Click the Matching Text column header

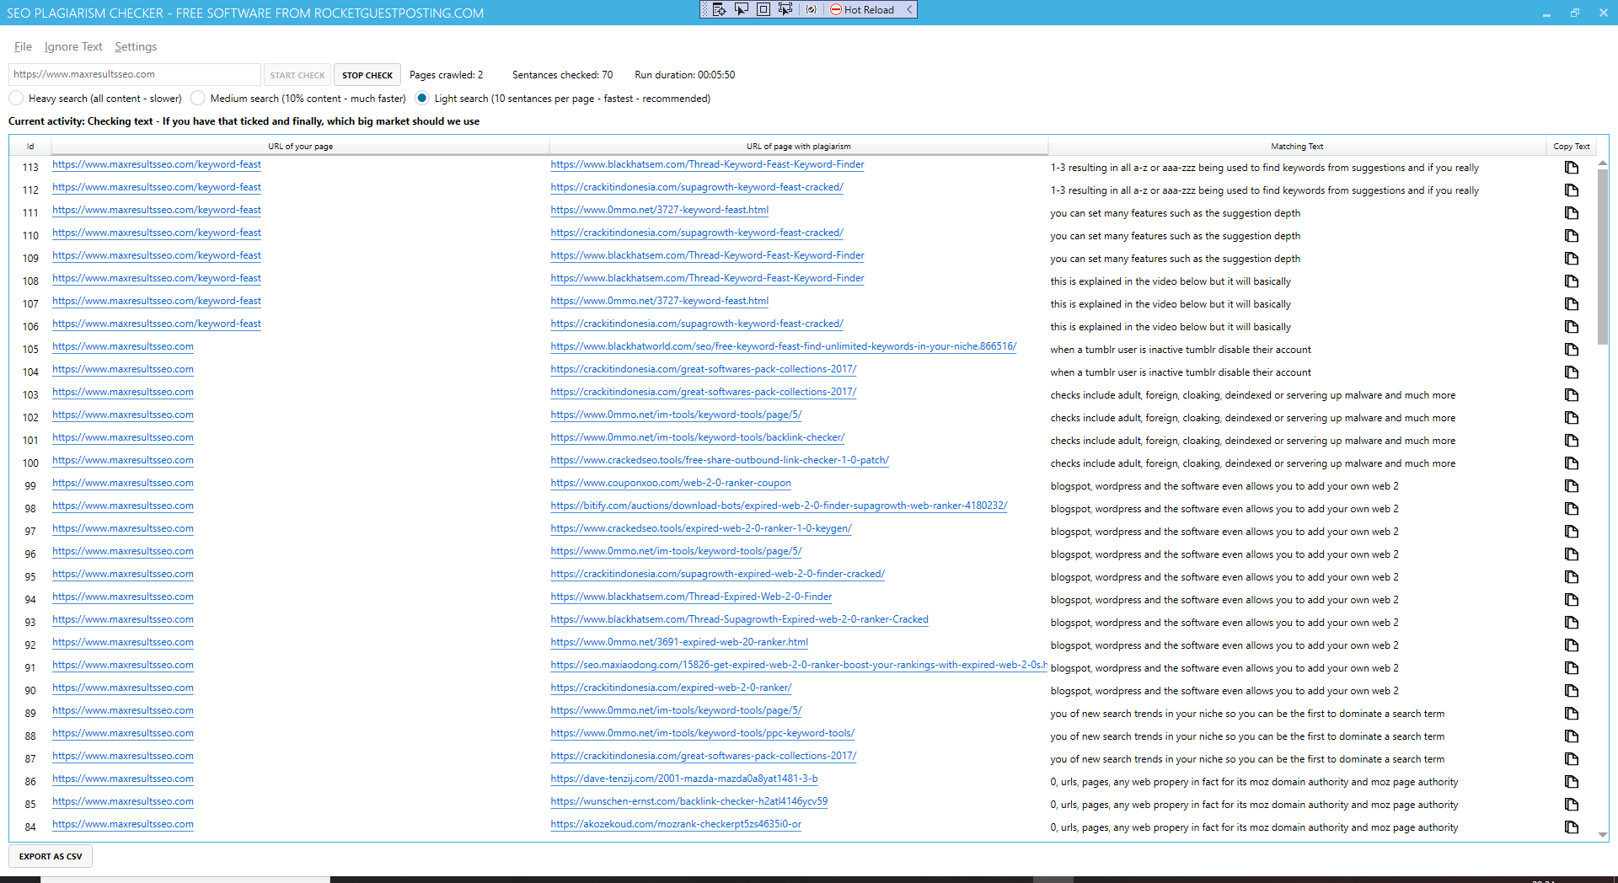pos(1297,146)
